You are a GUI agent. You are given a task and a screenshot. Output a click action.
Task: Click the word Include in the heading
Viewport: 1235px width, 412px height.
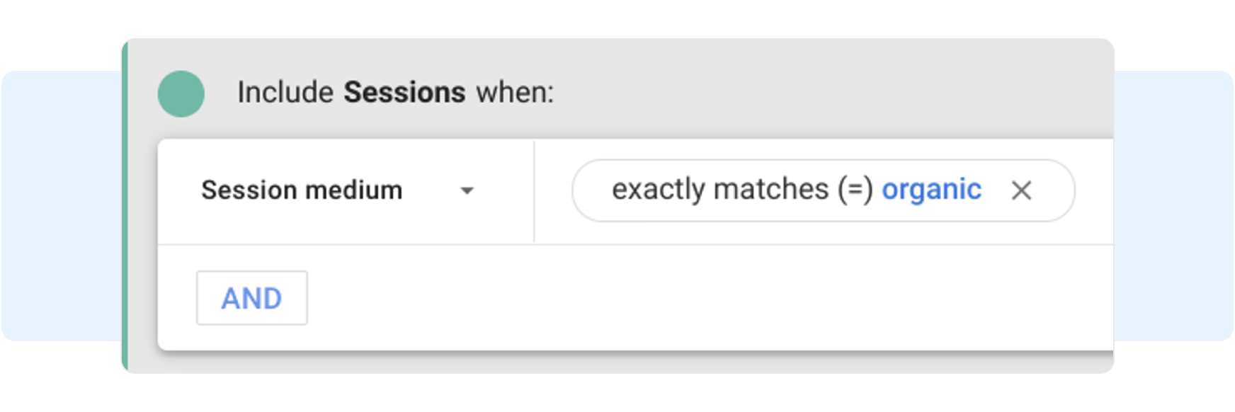pos(285,93)
